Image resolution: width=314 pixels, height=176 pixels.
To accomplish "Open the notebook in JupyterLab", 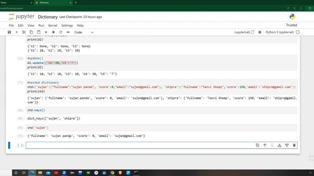I will coord(244,32).
